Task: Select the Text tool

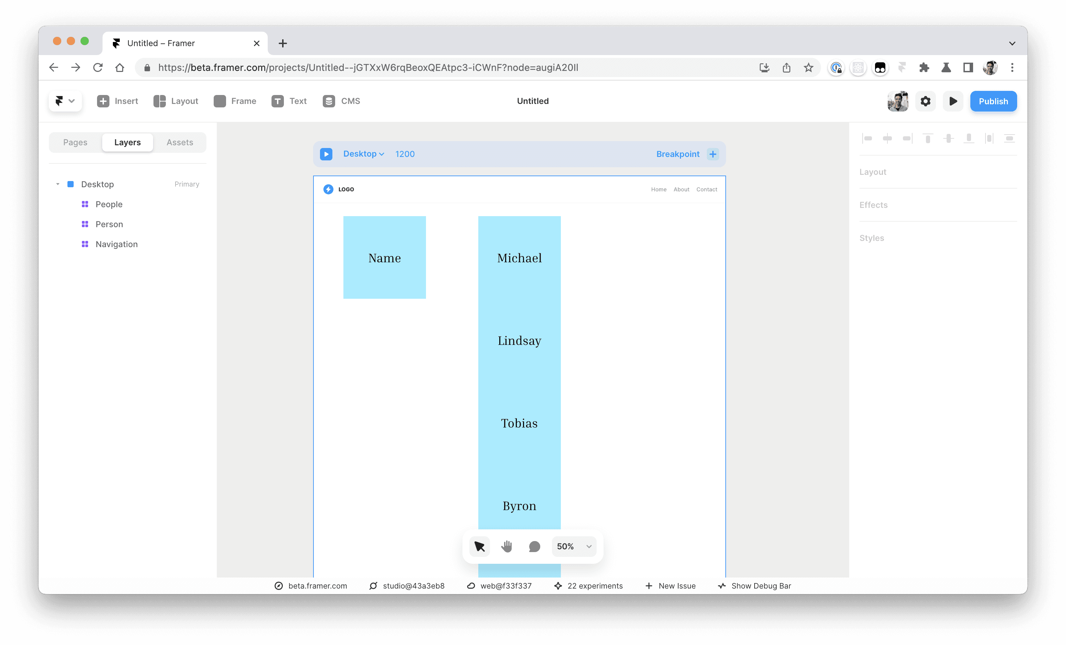Action: pos(289,101)
